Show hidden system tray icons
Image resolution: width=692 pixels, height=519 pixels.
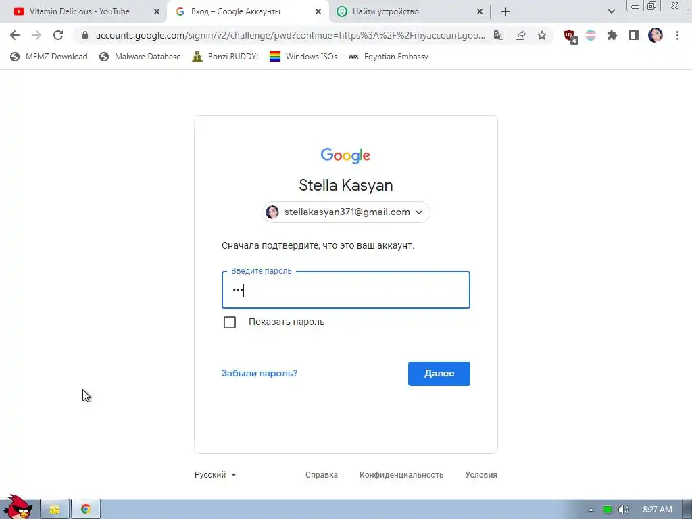(x=591, y=510)
